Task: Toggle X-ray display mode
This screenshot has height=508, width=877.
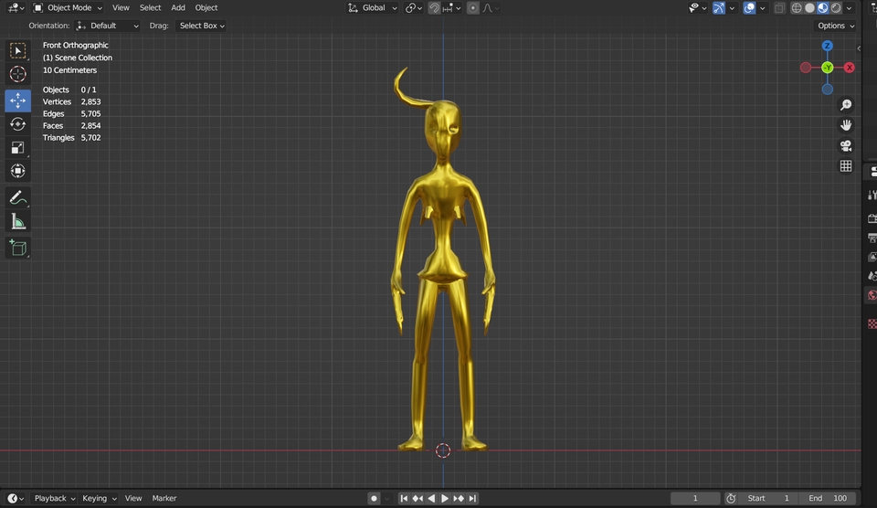Action: [x=779, y=8]
